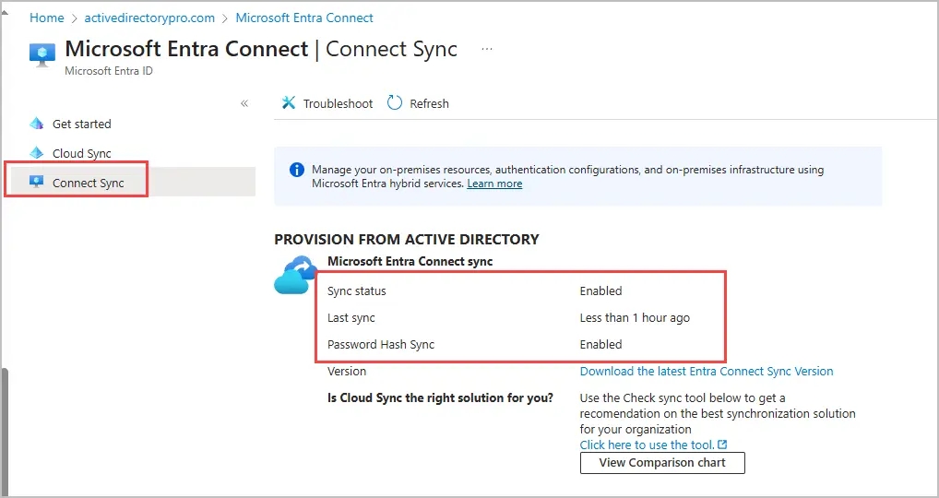Download the latest Entra Connect Sync Version
939x498 pixels.
point(706,371)
